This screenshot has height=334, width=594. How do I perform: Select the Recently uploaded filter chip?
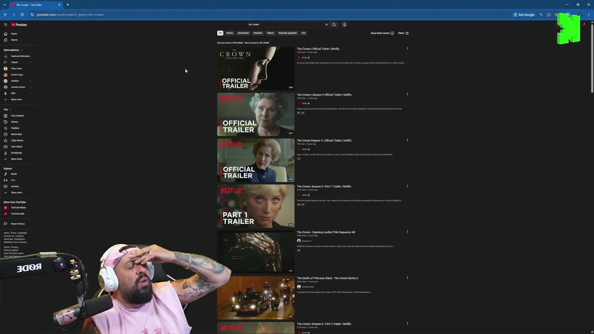(287, 33)
